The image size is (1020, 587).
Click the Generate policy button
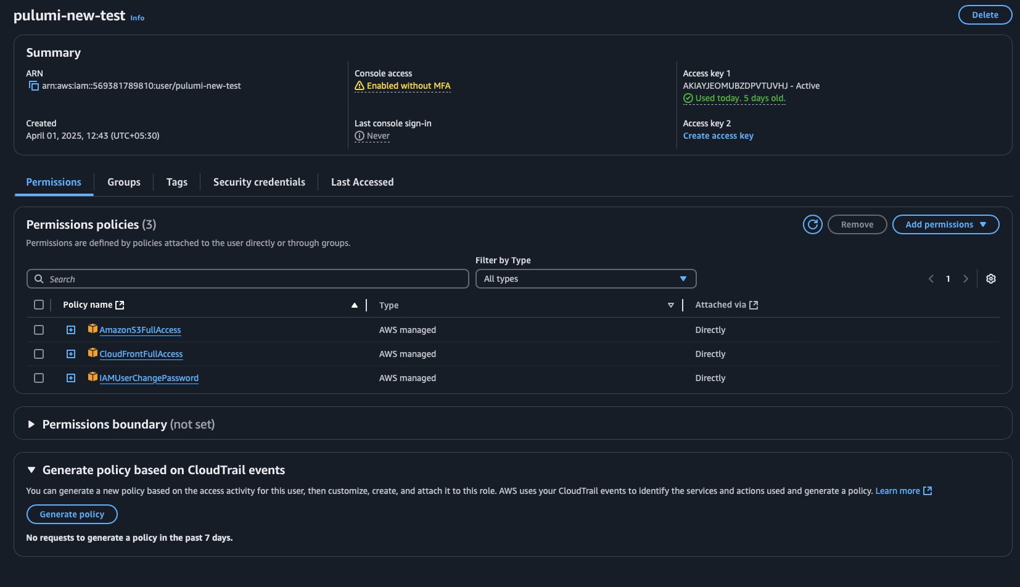coord(72,514)
